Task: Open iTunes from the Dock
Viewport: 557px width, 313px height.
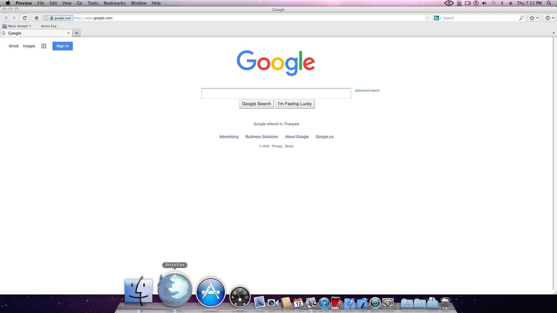Action: [x=324, y=303]
